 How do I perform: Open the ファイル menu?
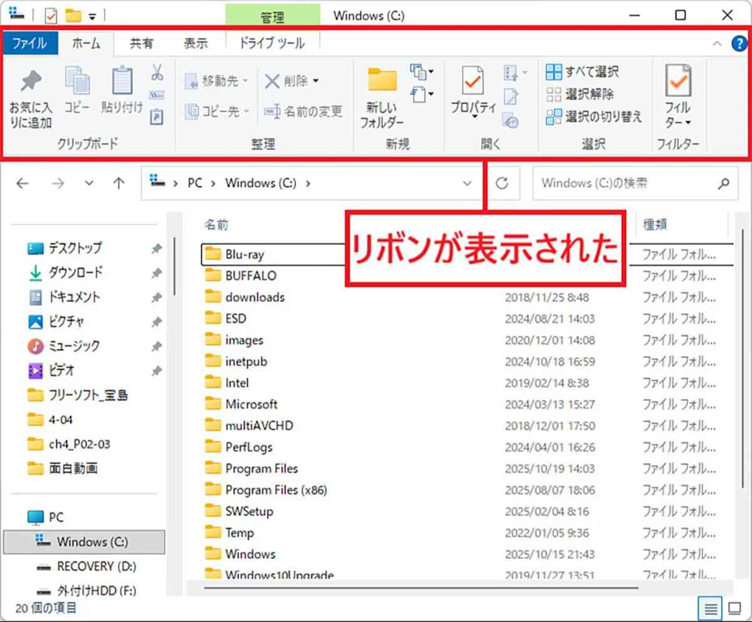pyautogui.click(x=29, y=43)
